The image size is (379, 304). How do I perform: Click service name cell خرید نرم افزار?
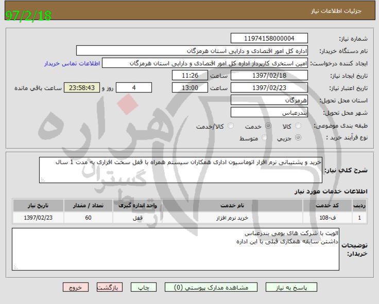pyautogui.click(x=232, y=218)
